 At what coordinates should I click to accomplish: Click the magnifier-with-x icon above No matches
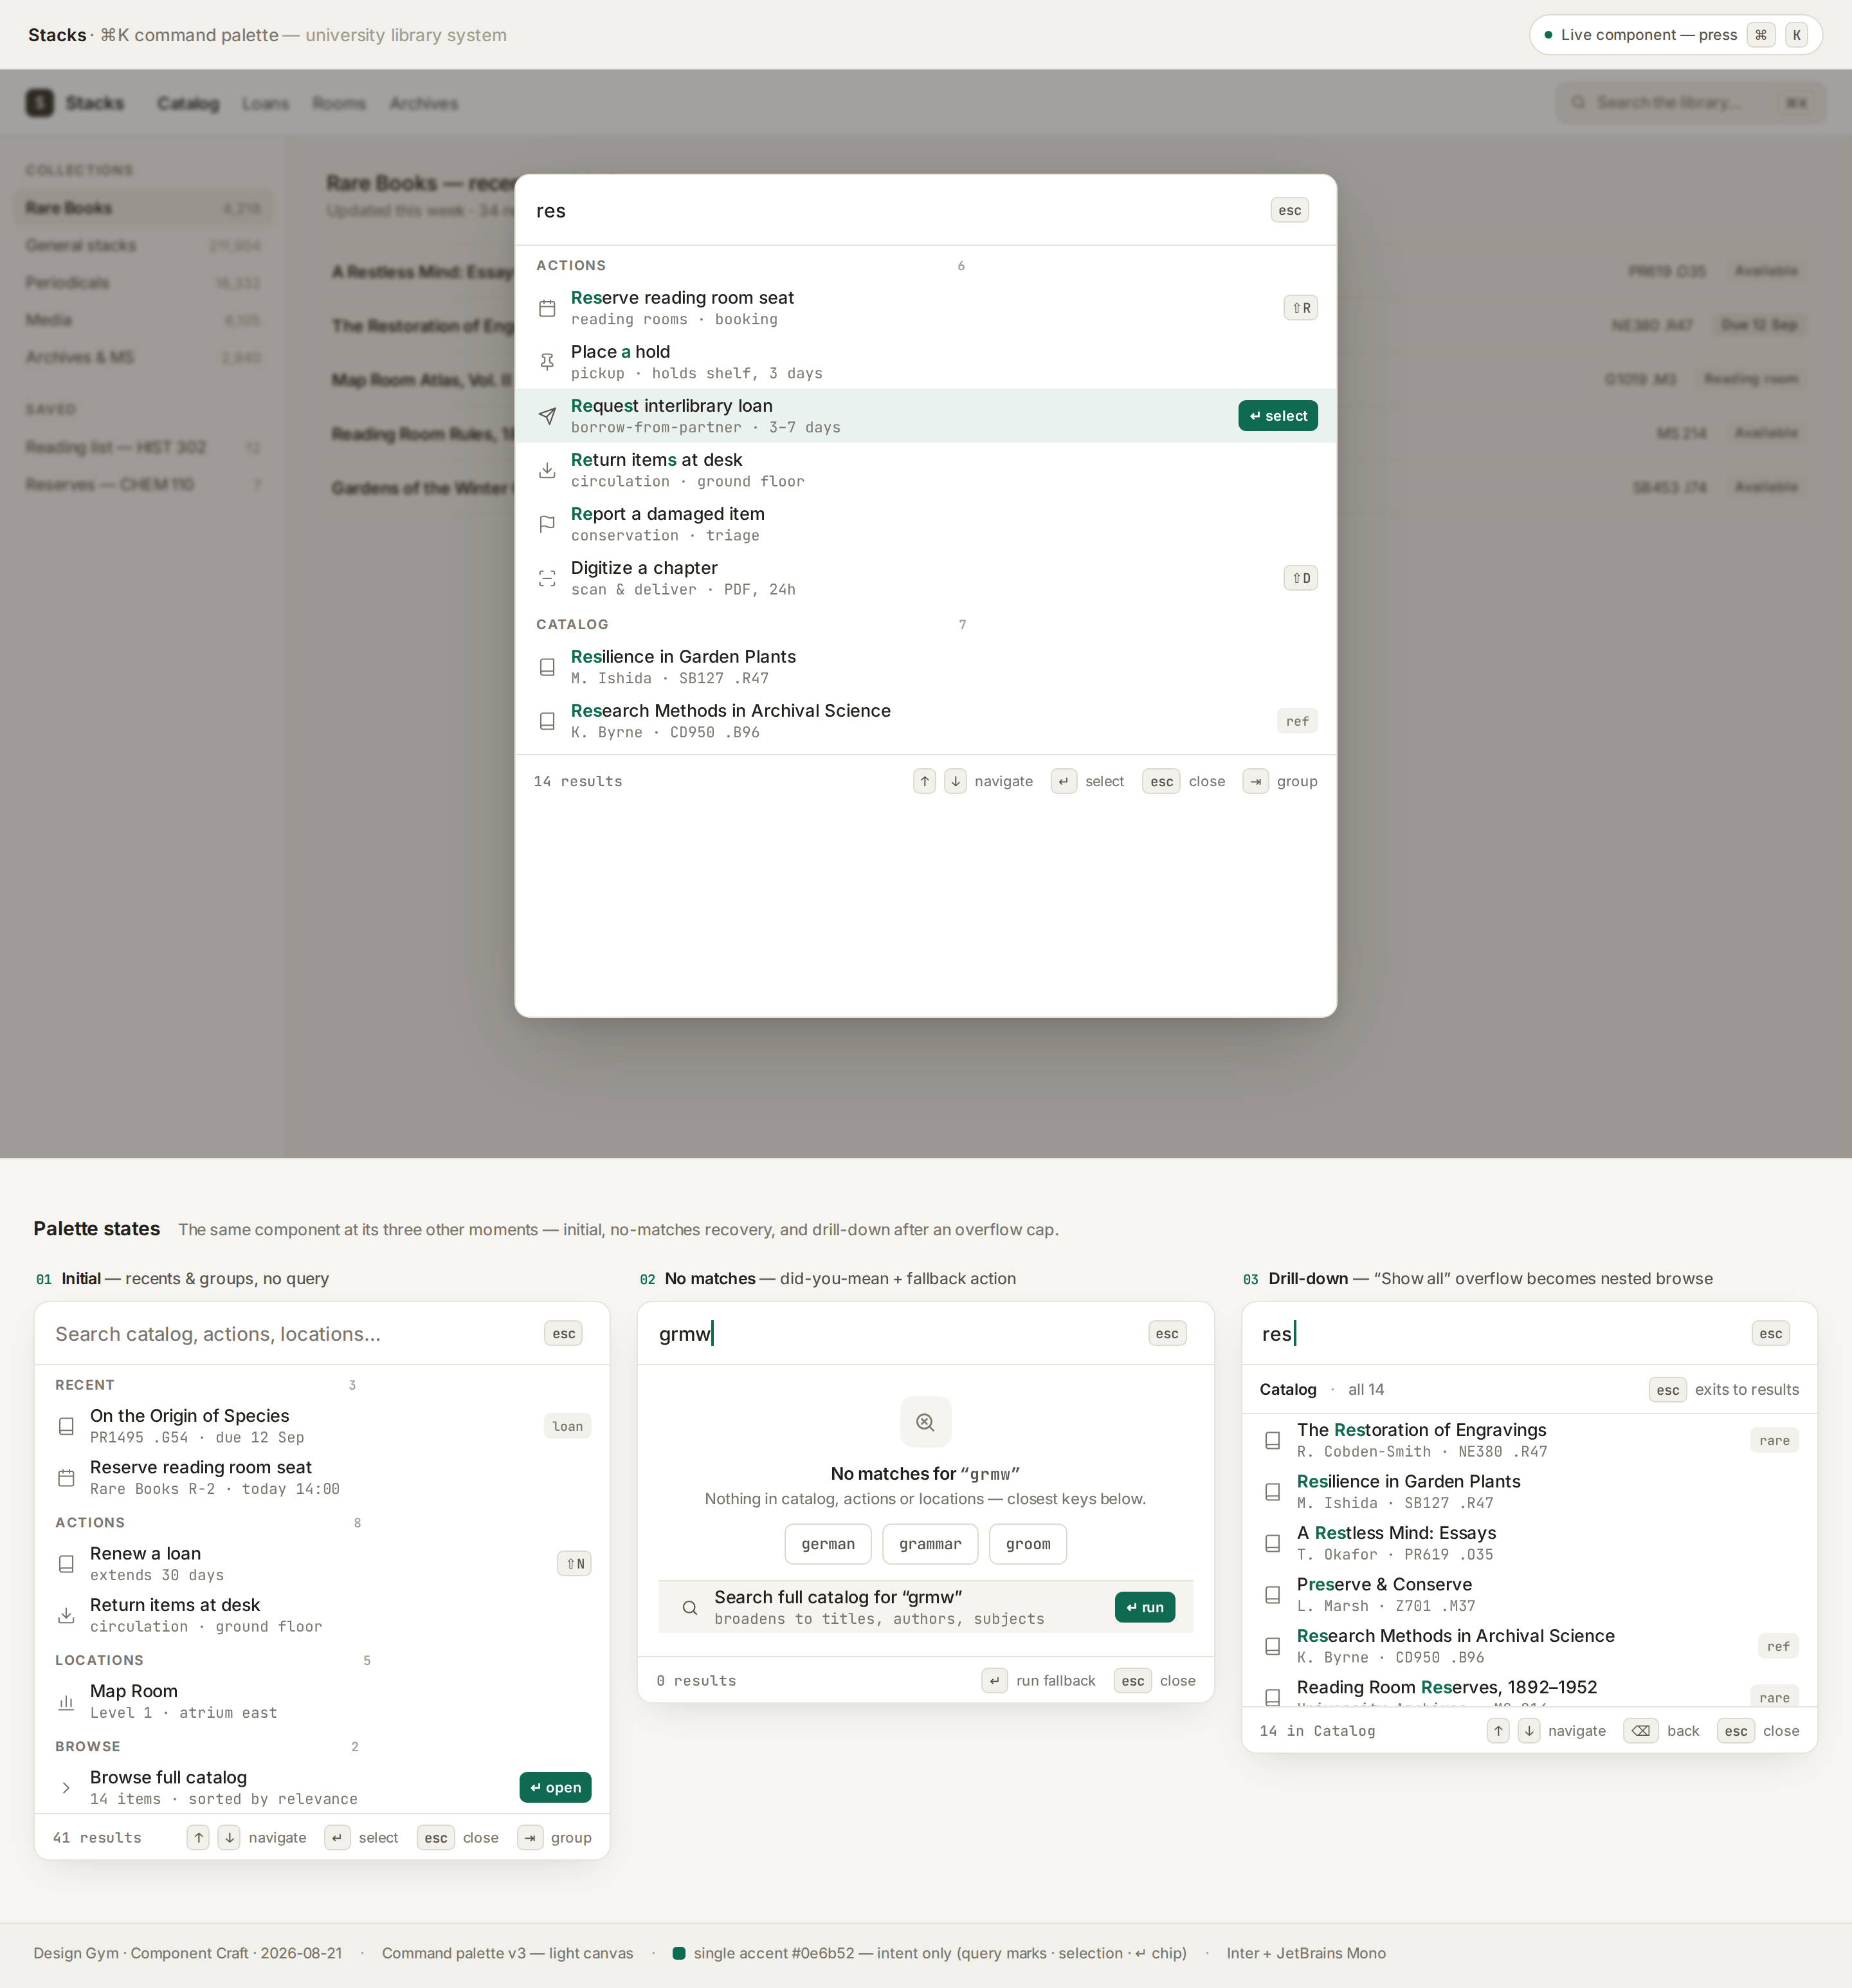(x=925, y=1421)
